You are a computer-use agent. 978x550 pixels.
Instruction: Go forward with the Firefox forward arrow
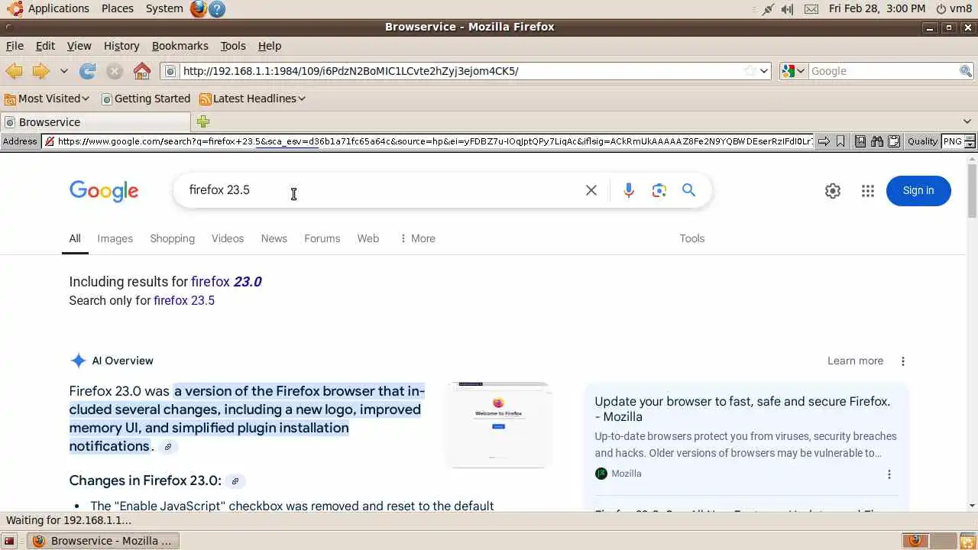40,71
